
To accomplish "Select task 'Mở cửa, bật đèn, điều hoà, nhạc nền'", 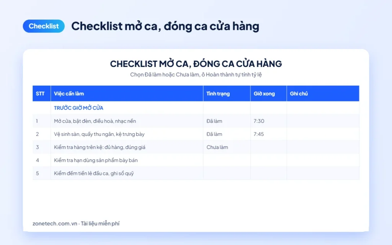I will click(95, 121).
